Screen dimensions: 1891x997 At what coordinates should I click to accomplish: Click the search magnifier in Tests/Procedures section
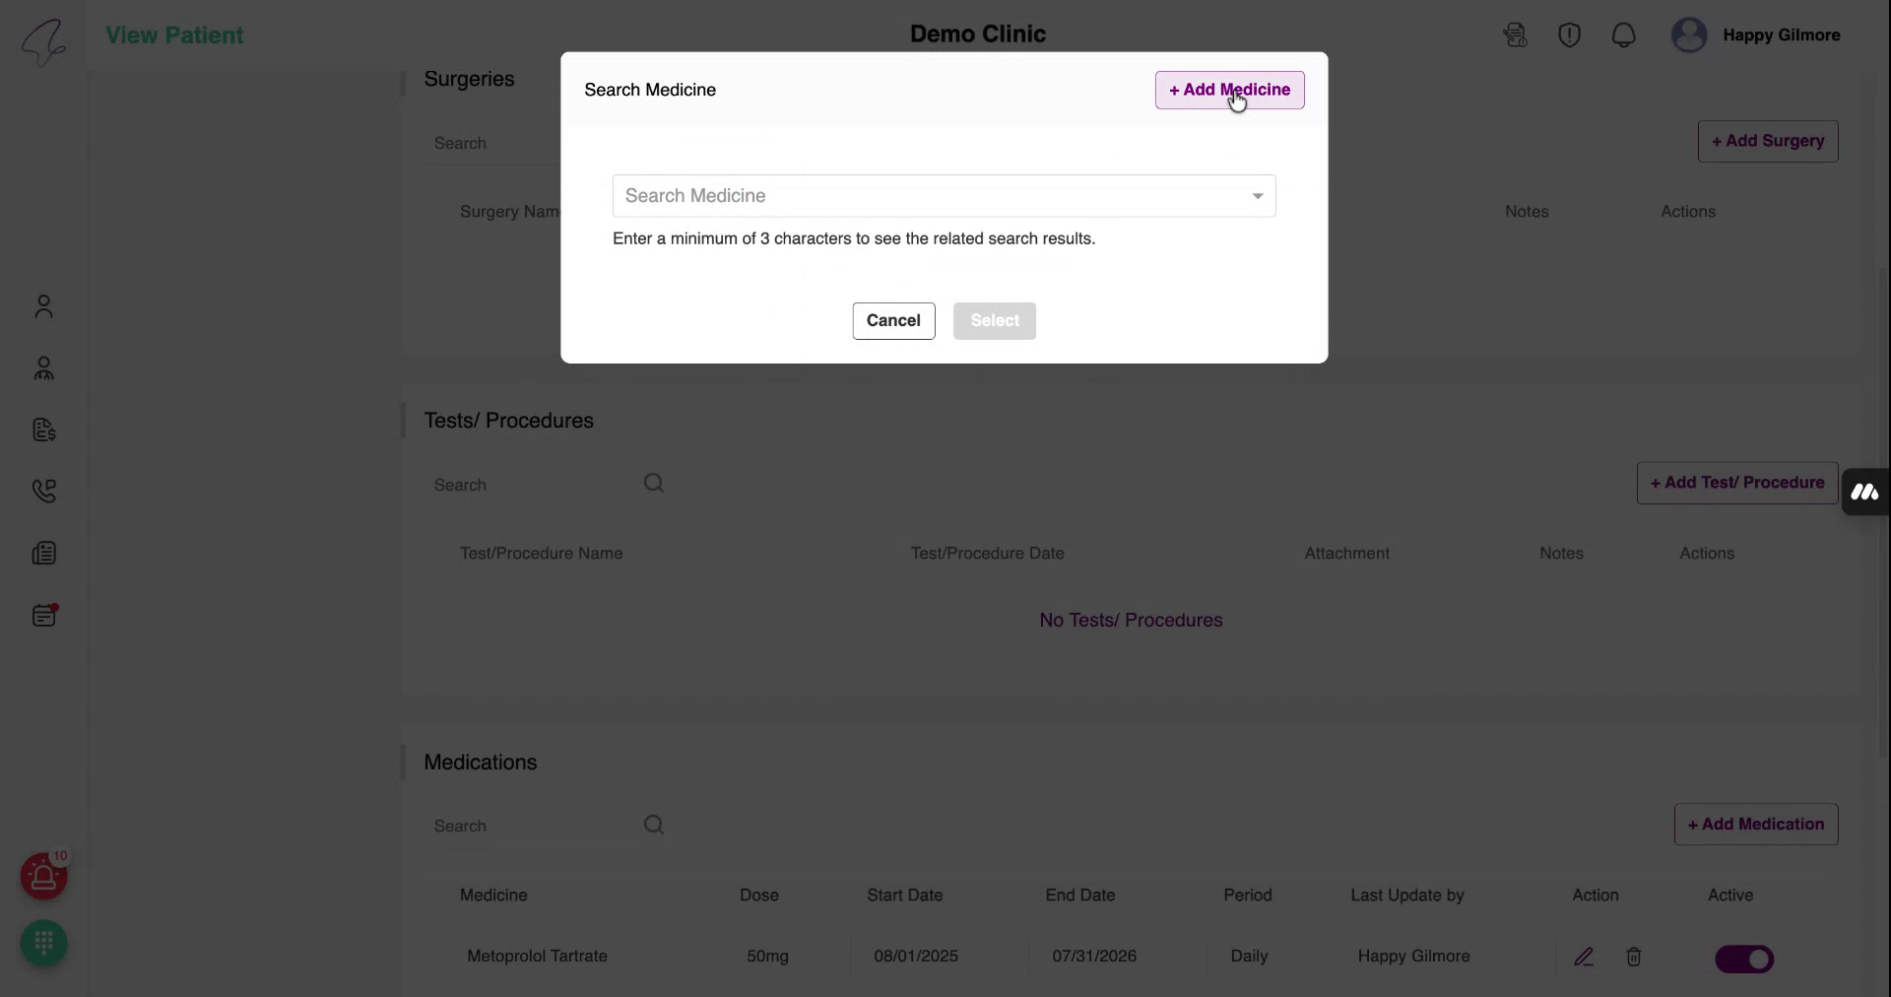tap(654, 483)
